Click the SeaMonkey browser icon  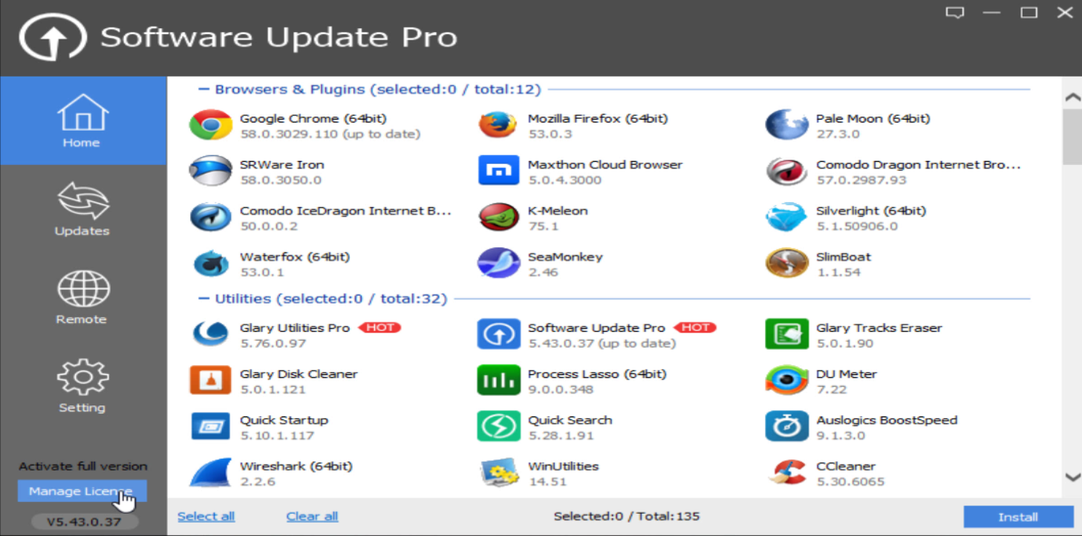[x=498, y=264]
